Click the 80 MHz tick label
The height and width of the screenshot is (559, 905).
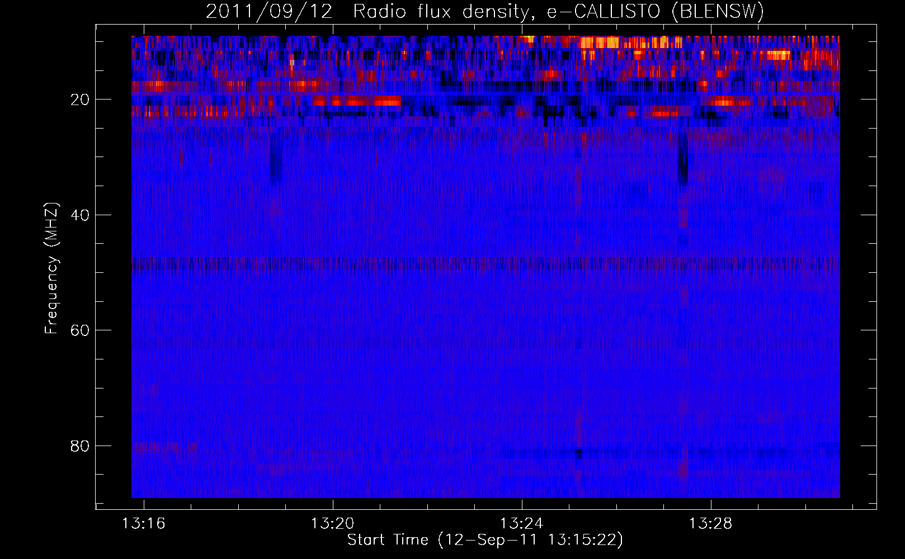tap(80, 446)
